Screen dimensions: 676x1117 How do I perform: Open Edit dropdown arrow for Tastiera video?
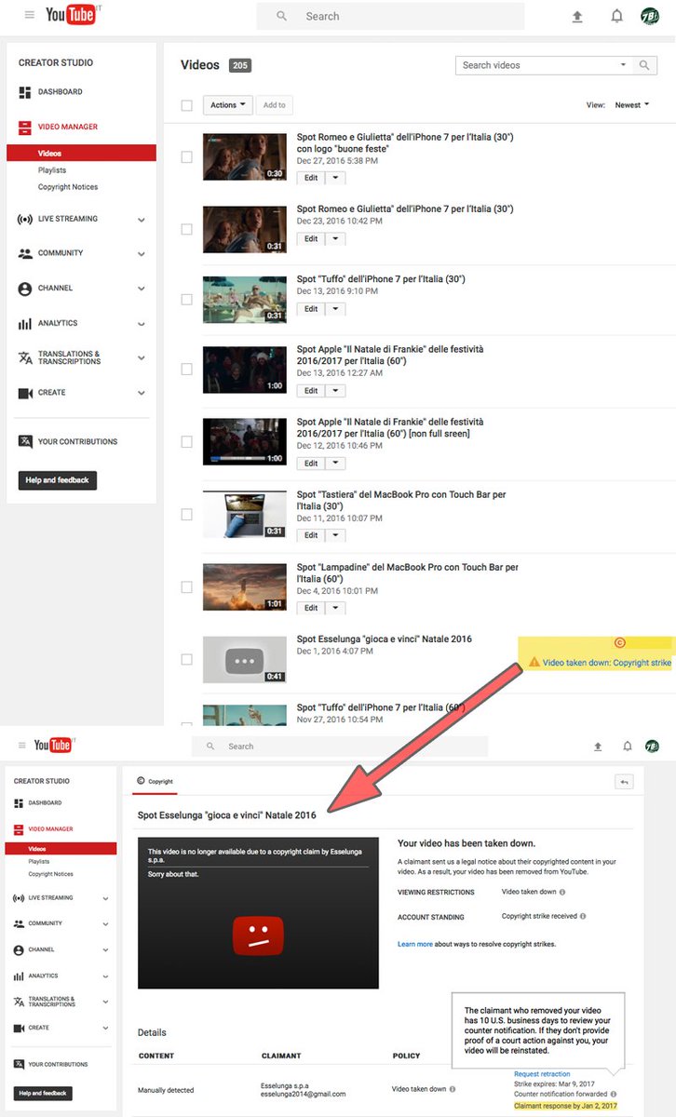334,535
